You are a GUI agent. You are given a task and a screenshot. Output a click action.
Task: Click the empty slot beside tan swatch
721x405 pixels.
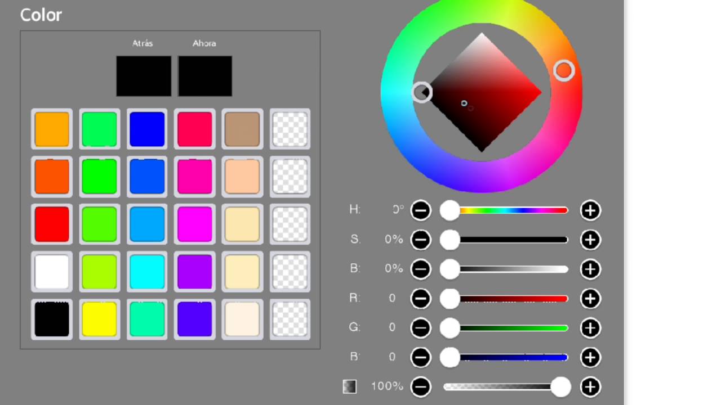coord(290,129)
